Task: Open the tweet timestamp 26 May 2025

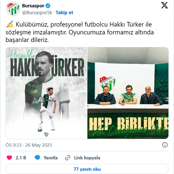Action: tap(39, 145)
